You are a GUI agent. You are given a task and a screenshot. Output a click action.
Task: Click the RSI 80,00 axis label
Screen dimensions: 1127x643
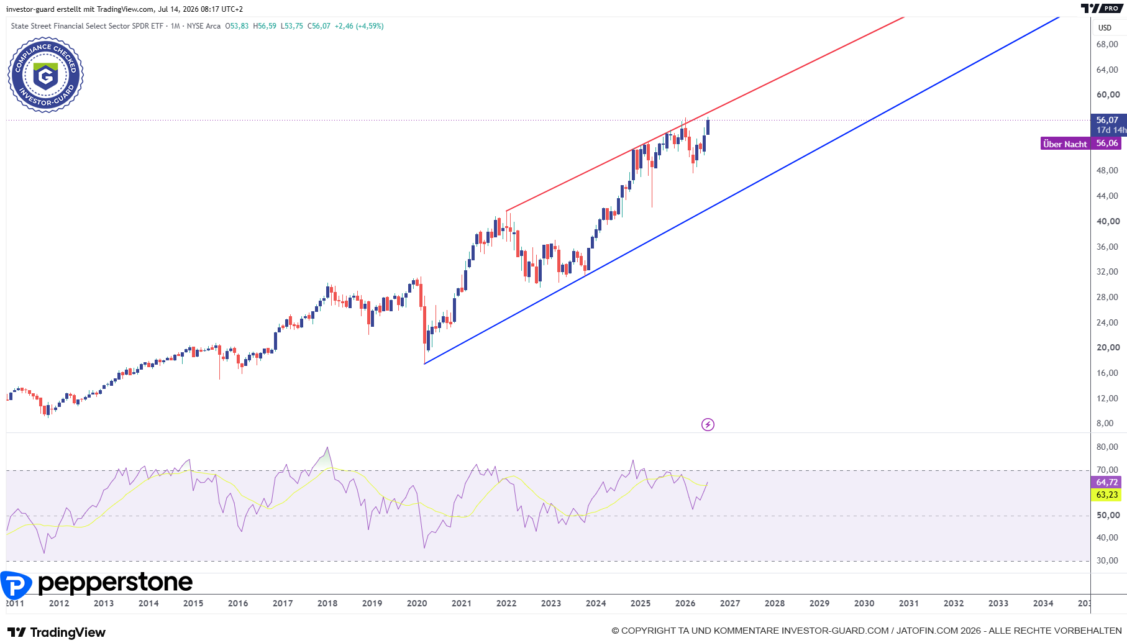[1107, 447]
